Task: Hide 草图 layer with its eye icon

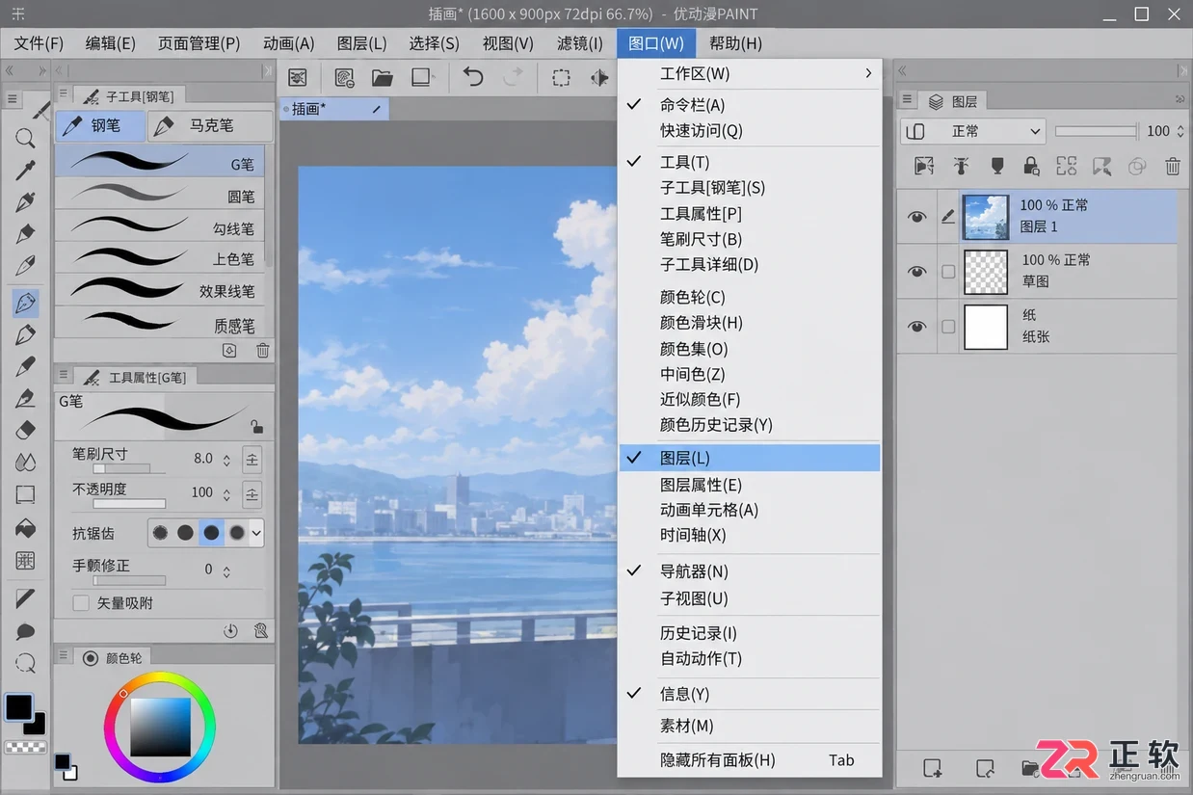Action: pyautogui.click(x=916, y=272)
